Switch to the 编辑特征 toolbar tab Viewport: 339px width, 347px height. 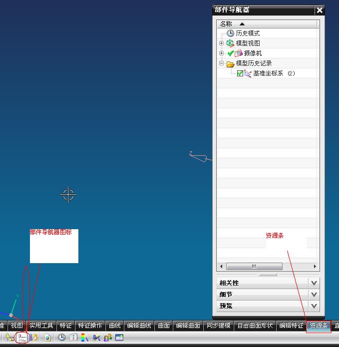[x=291, y=326]
